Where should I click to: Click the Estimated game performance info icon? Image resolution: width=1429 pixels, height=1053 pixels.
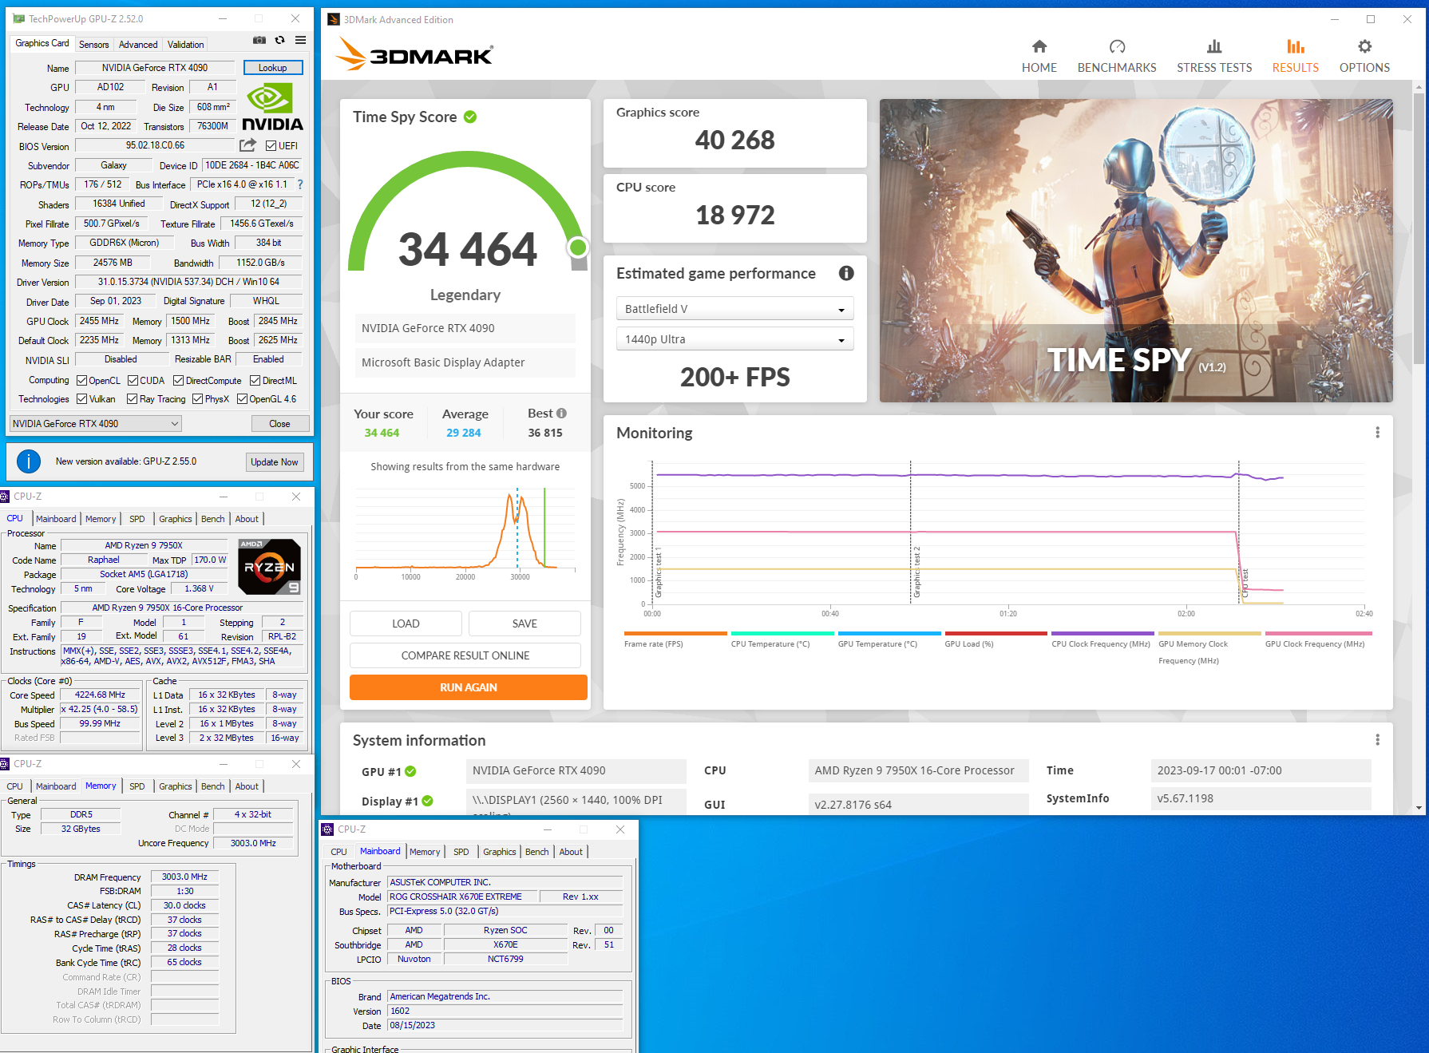846,273
